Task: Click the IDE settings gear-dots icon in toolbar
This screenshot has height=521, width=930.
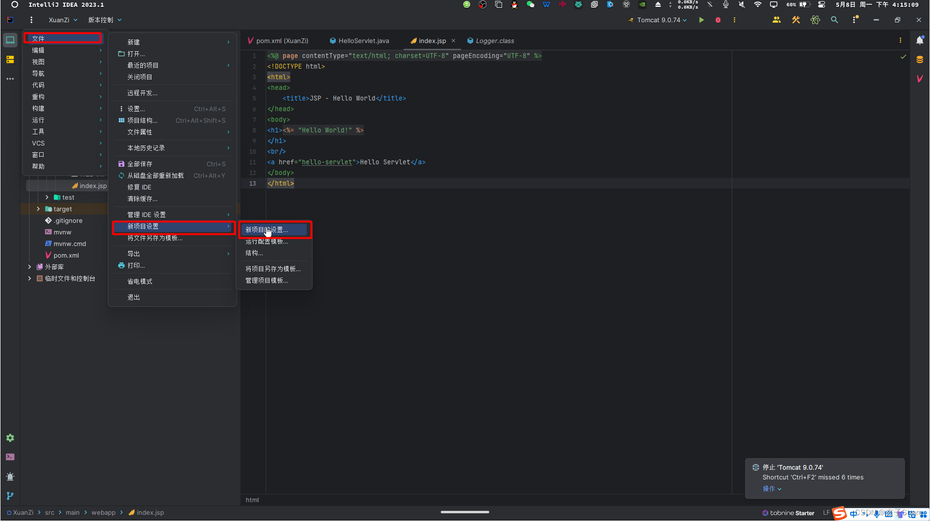Action: tap(855, 20)
